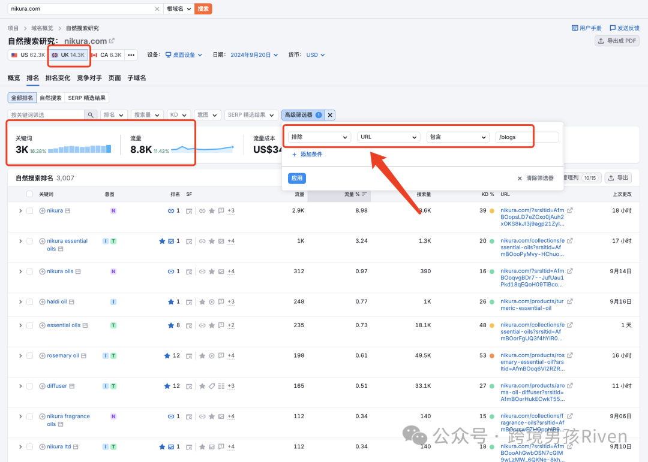Screen dimensions: 648x462
Task: Open the date dropdown 2024年9月20日
Action: point(254,55)
